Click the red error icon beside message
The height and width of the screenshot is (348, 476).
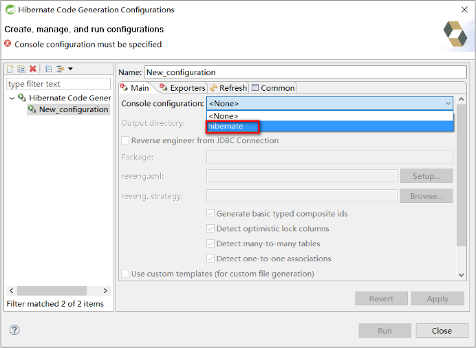pyautogui.click(x=8, y=44)
